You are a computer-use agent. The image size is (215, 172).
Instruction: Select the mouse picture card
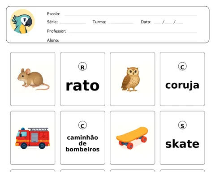pos(33,79)
